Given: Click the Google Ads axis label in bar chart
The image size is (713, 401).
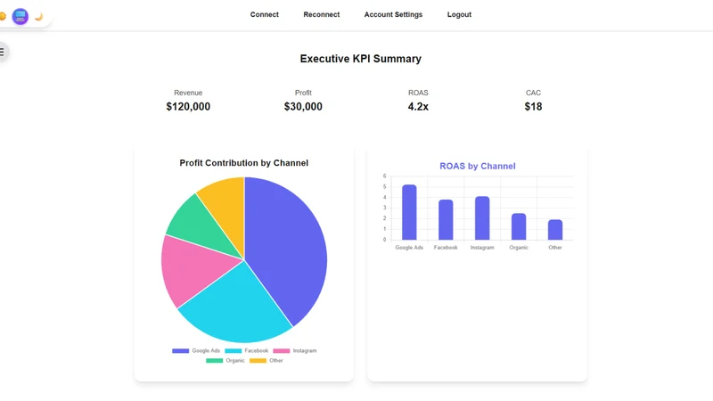Looking at the screenshot, I should [x=409, y=248].
